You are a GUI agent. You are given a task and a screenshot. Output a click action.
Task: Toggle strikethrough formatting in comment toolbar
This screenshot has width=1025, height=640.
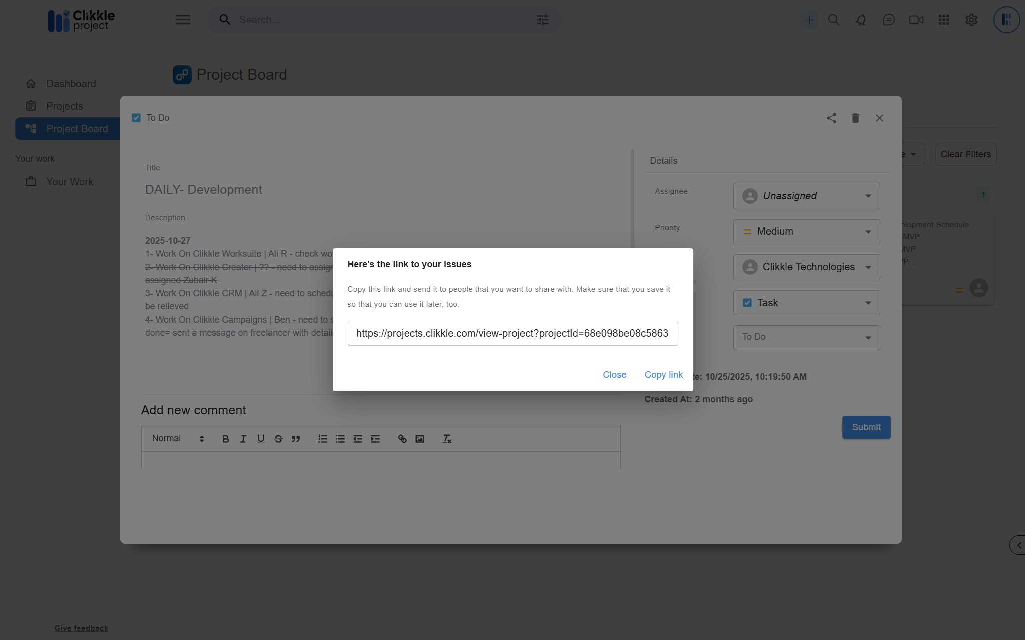(x=278, y=439)
